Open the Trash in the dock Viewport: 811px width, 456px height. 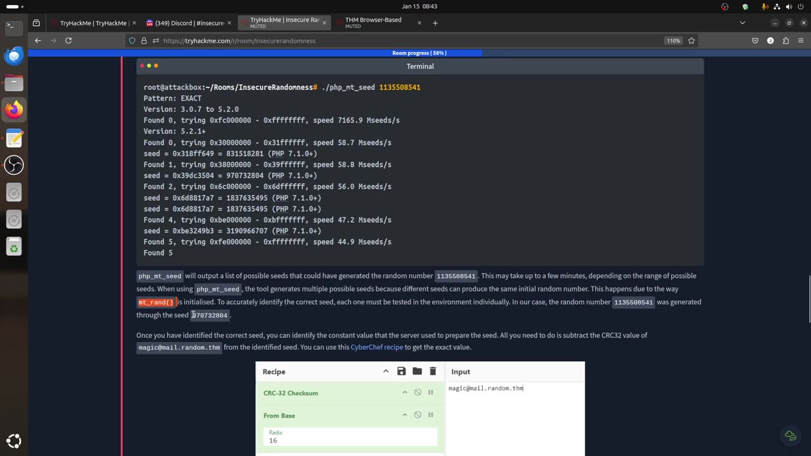[14, 248]
